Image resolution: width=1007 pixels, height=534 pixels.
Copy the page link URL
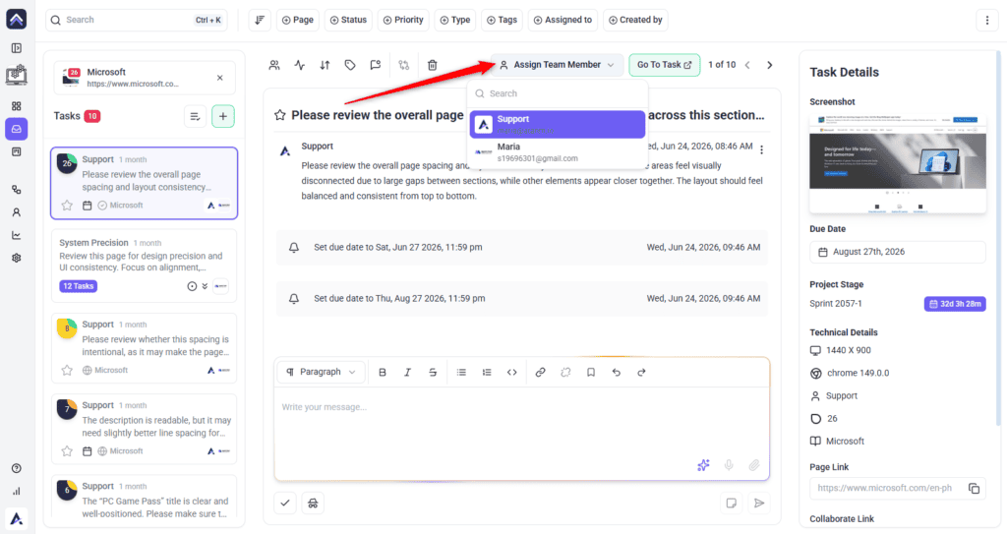pyautogui.click(x=974, y=489)
